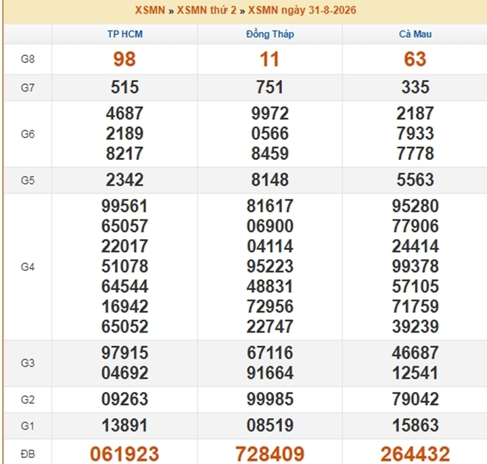Select G6 number 2187

[x=415, y=113]
